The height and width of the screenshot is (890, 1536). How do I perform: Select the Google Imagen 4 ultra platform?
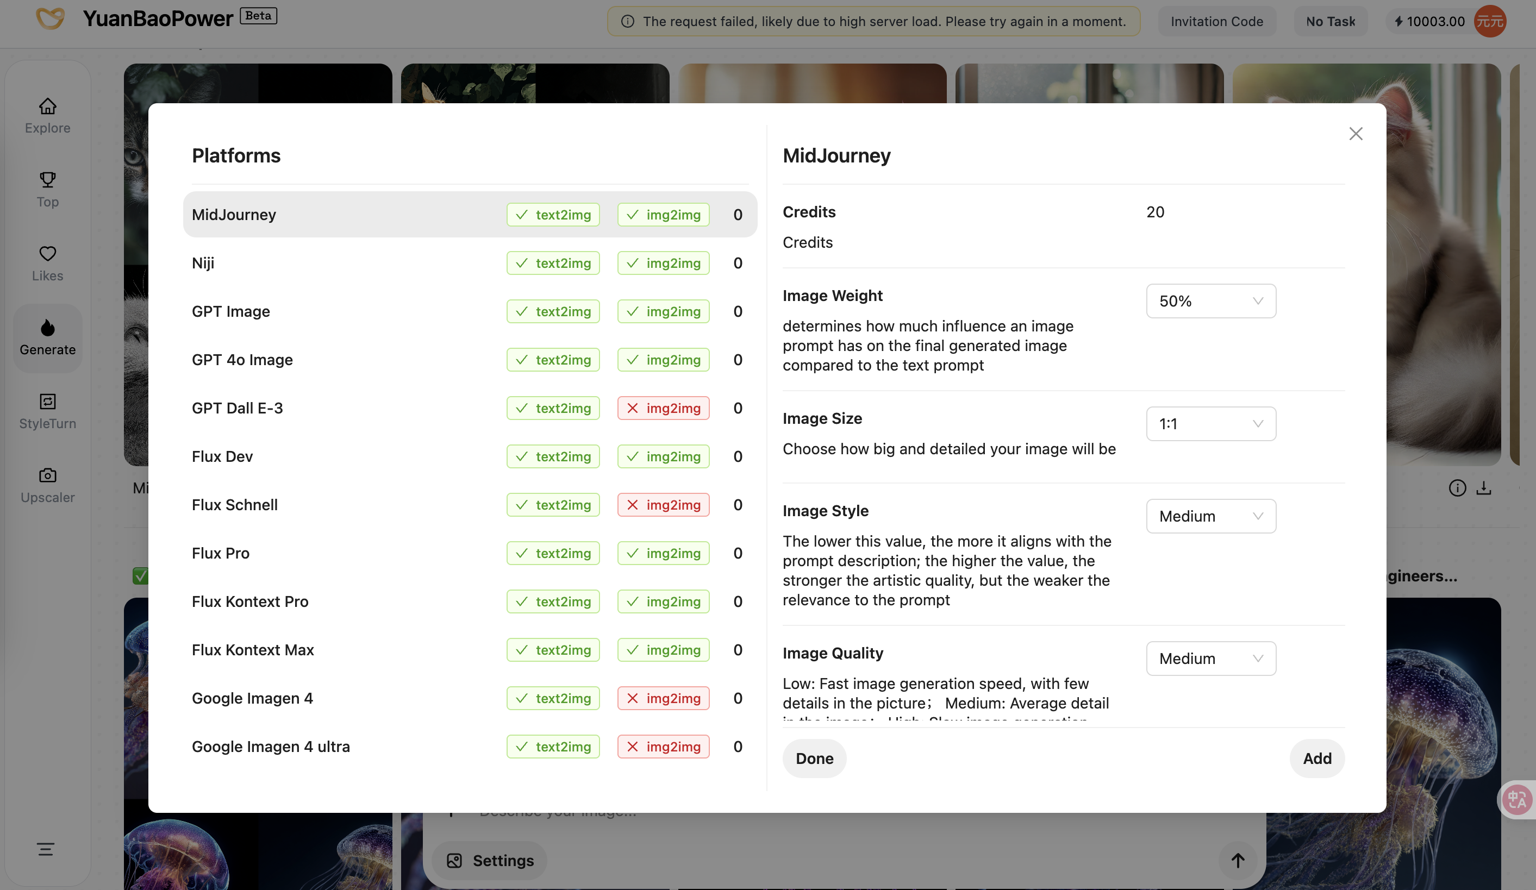tap(470, 747)
